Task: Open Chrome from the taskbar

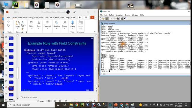Action: tap(77, 105)
